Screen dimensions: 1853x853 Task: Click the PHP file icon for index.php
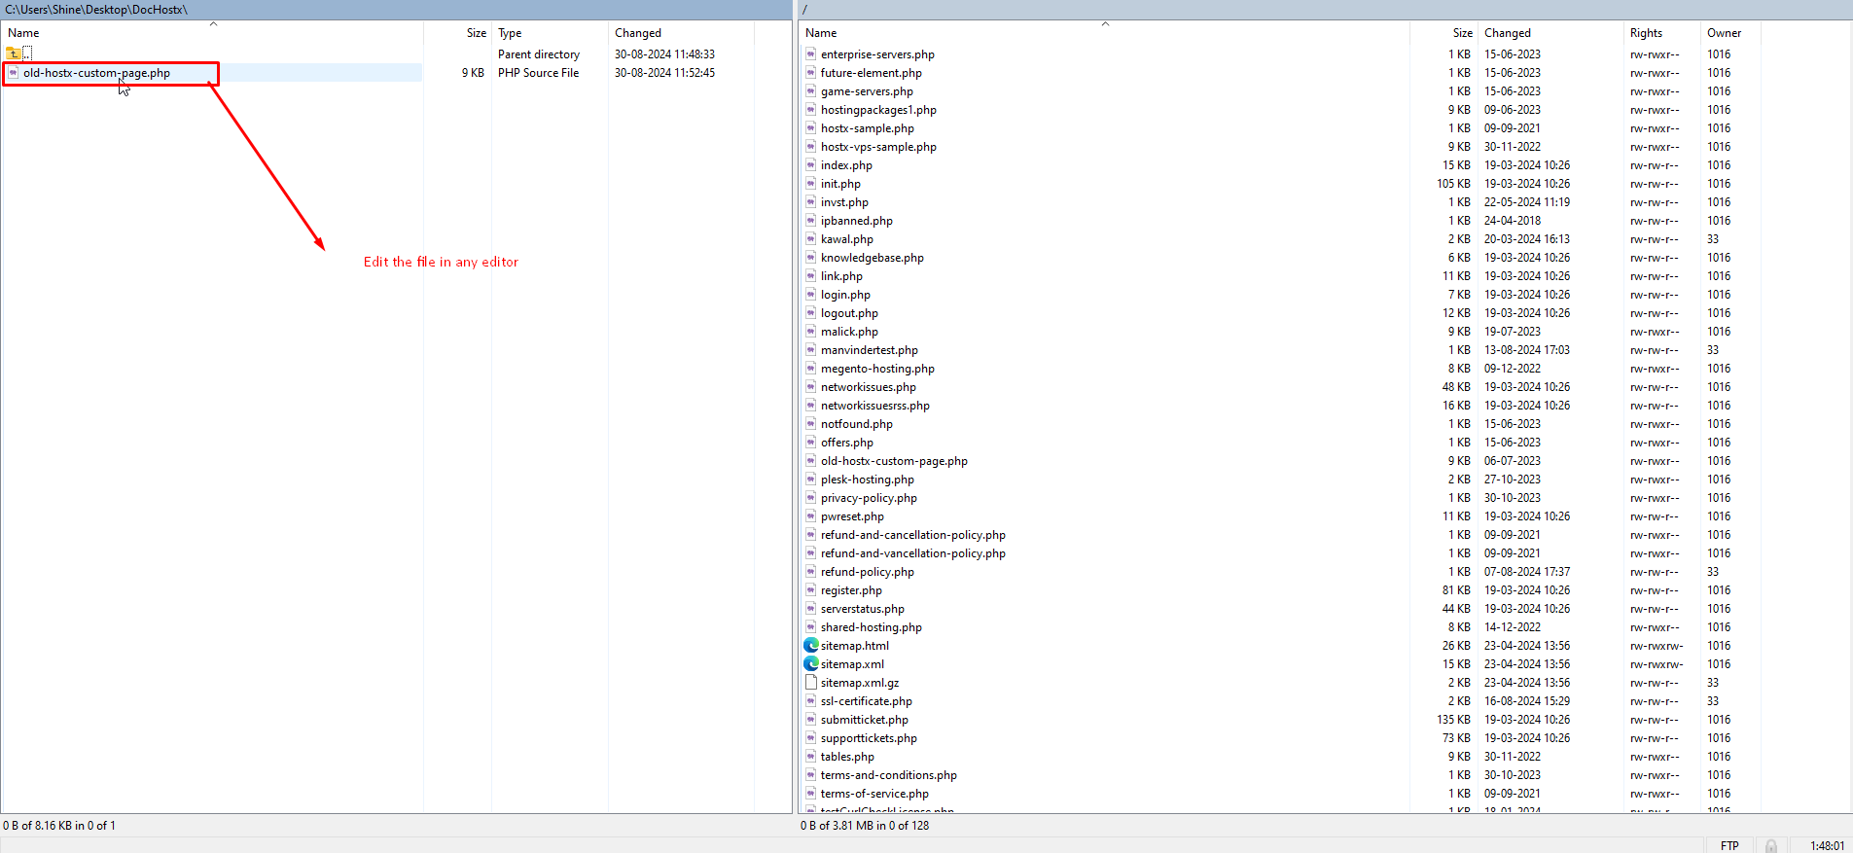tap(810, 165)
